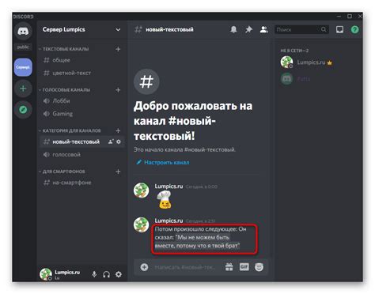Join the Gaming voice channel

tap(81, 114)
